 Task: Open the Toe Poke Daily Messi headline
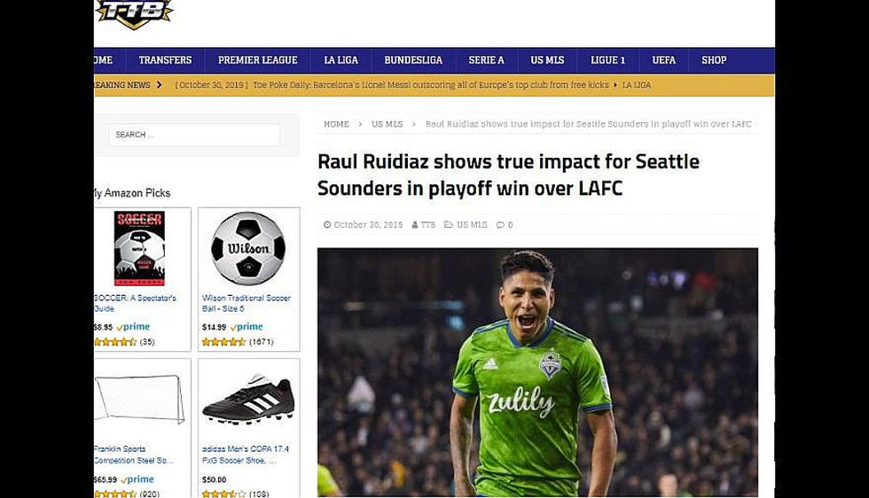point(431,85)
